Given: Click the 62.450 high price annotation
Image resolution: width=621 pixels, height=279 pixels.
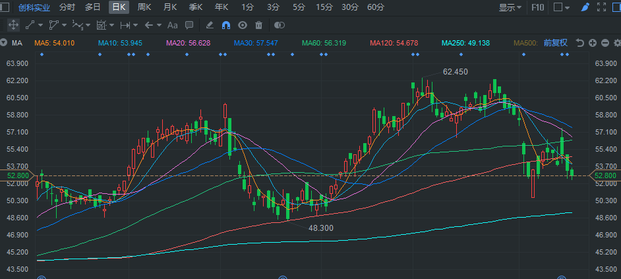Looking at the screenshot, I should coord(455,72).
